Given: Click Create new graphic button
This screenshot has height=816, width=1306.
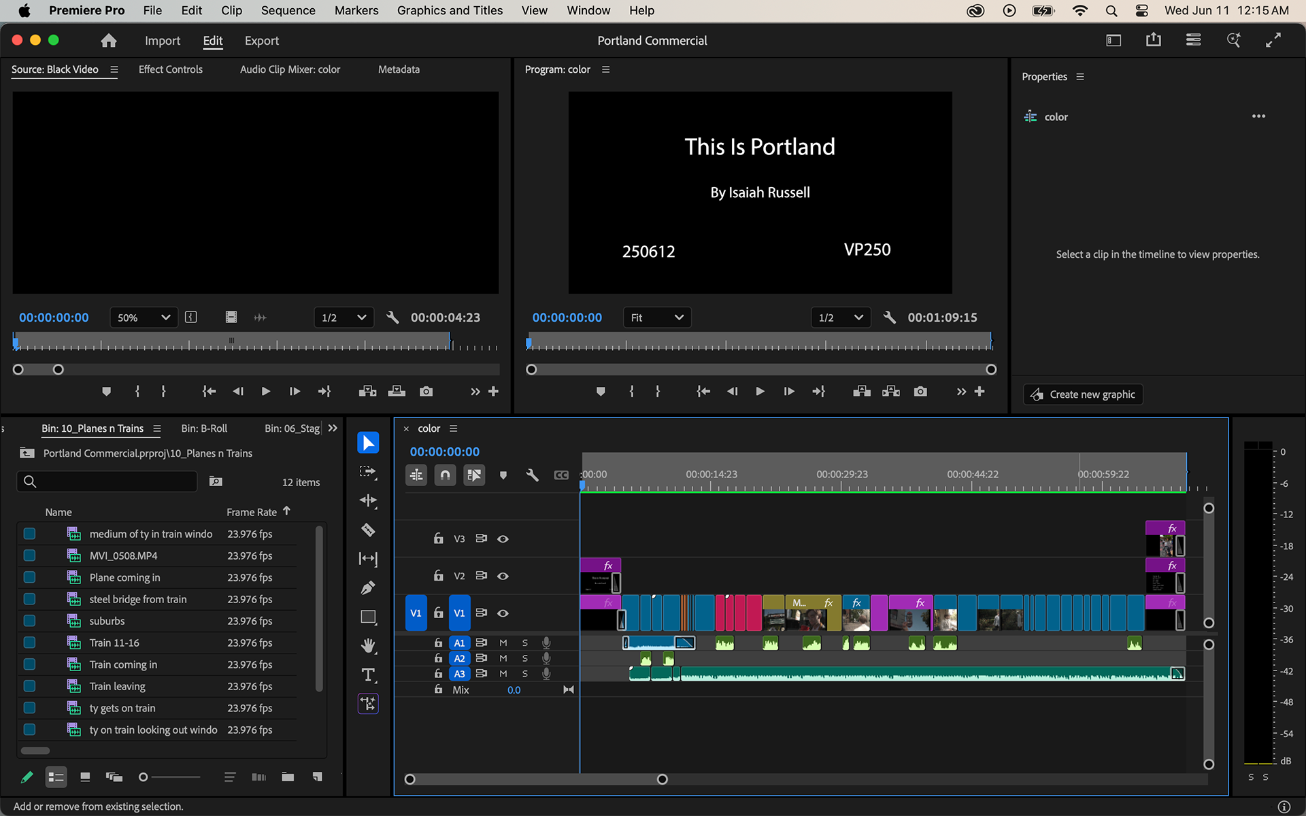Looking at the screenshot, I should [1084, 394].
